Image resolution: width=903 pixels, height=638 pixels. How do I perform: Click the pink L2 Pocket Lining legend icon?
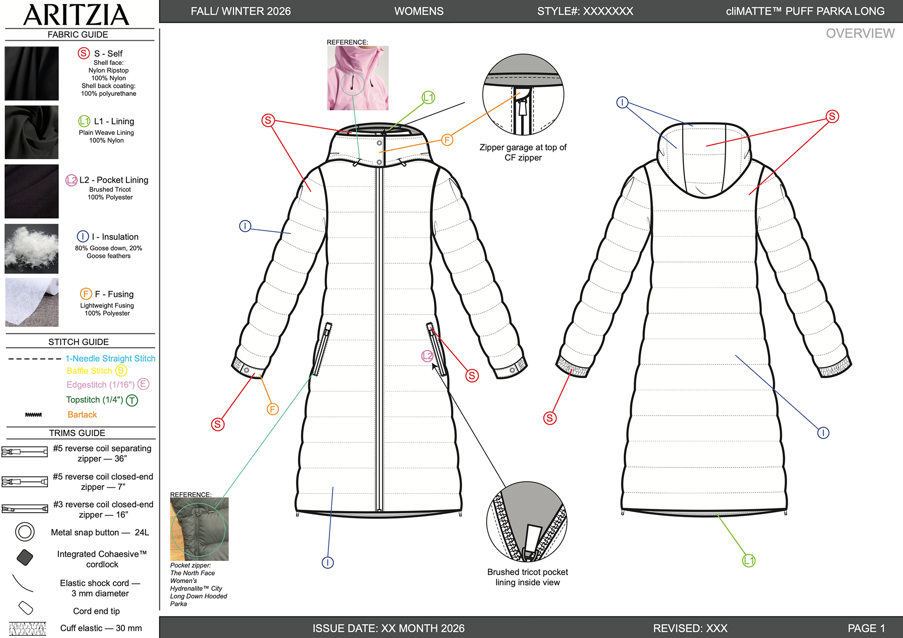(x=71, y=180)
